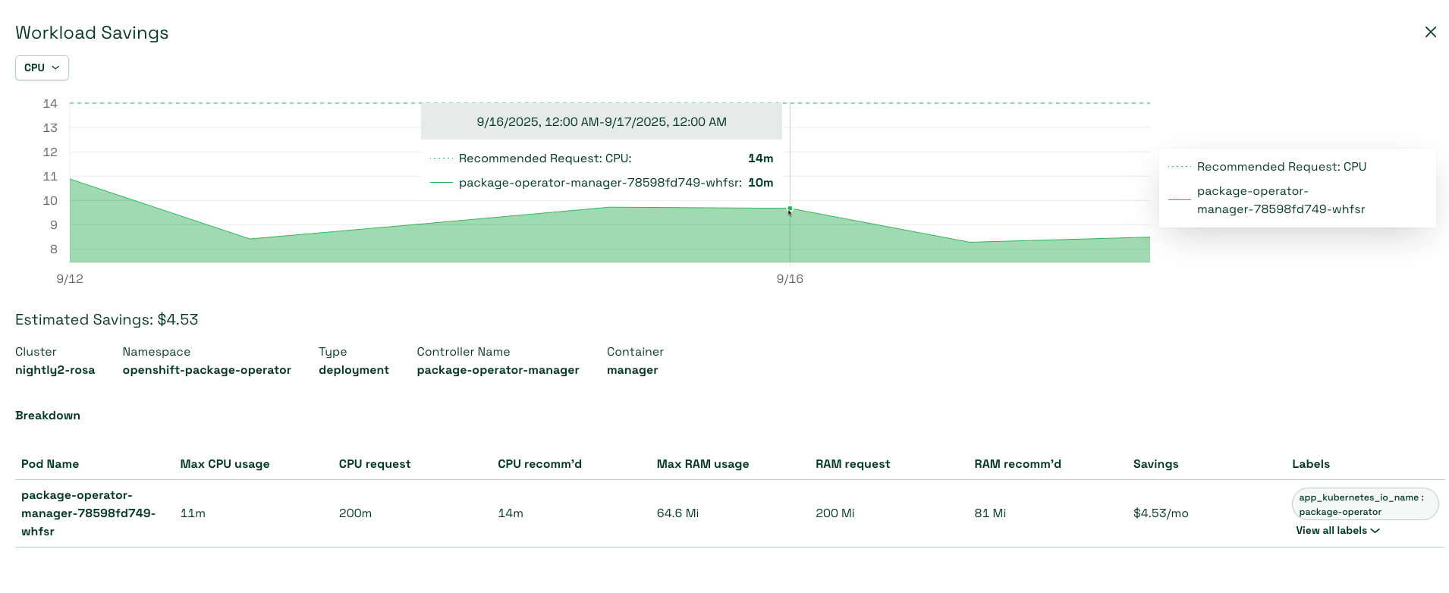Select the 9/12 date axis label

[70, 279]
